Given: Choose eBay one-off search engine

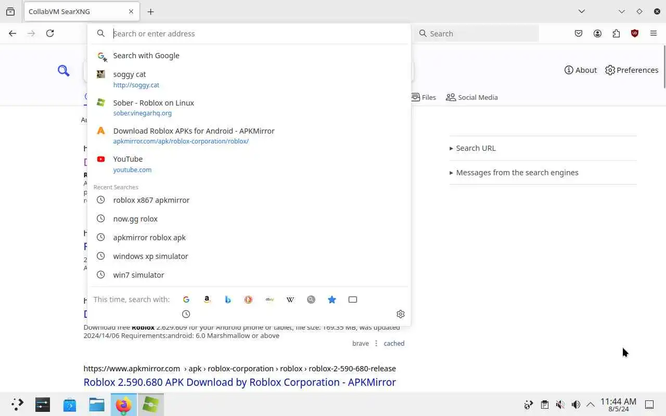Looking at the screenshot, I should [270, 300].
